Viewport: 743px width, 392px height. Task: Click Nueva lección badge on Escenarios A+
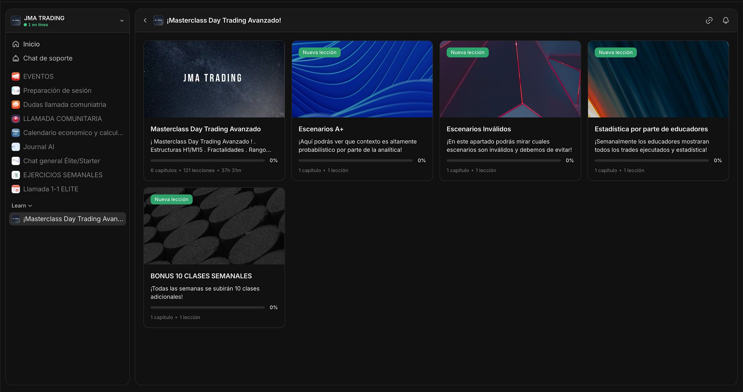pos(320,52)
